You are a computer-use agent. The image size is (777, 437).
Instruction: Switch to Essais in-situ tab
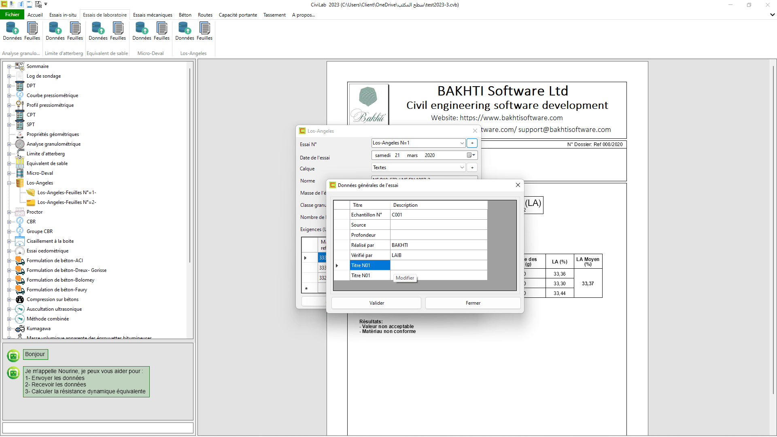63,15
